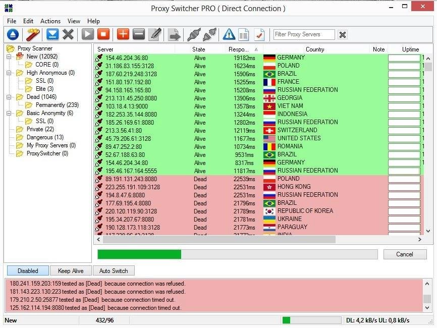
Task: Click log panel scroll down arrow
Action: coord(427,308)
